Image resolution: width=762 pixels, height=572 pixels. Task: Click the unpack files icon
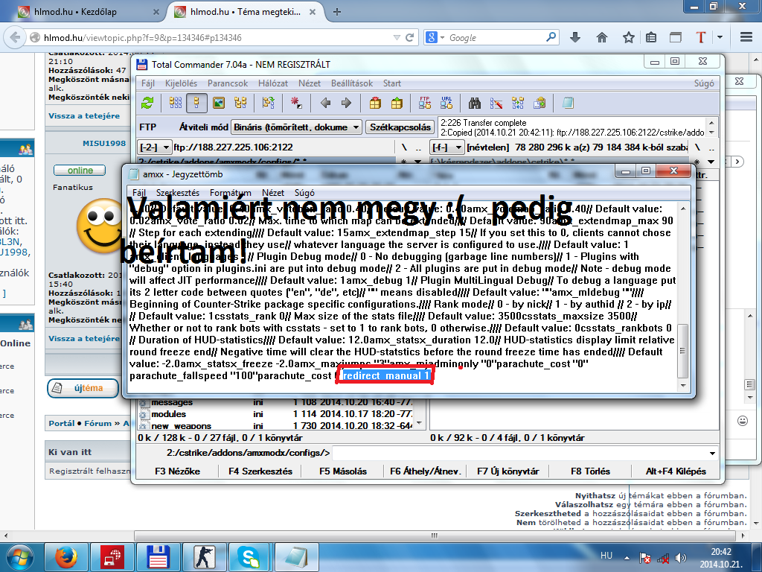pyautogui.click(x=397, y=103)
